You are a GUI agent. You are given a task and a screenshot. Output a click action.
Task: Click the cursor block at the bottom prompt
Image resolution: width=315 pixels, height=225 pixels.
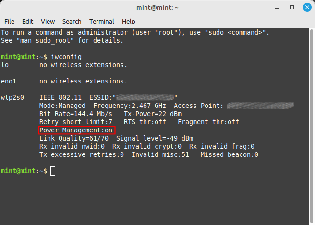click(x=53, y=171)
